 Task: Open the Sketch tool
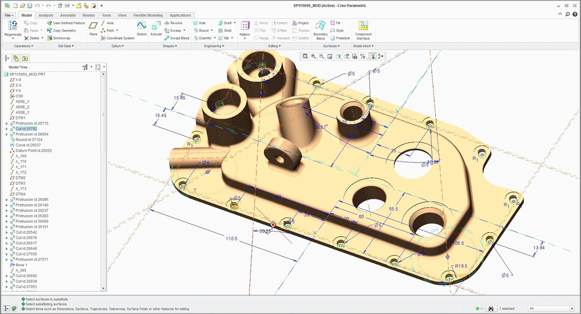(x=141, y=29)
